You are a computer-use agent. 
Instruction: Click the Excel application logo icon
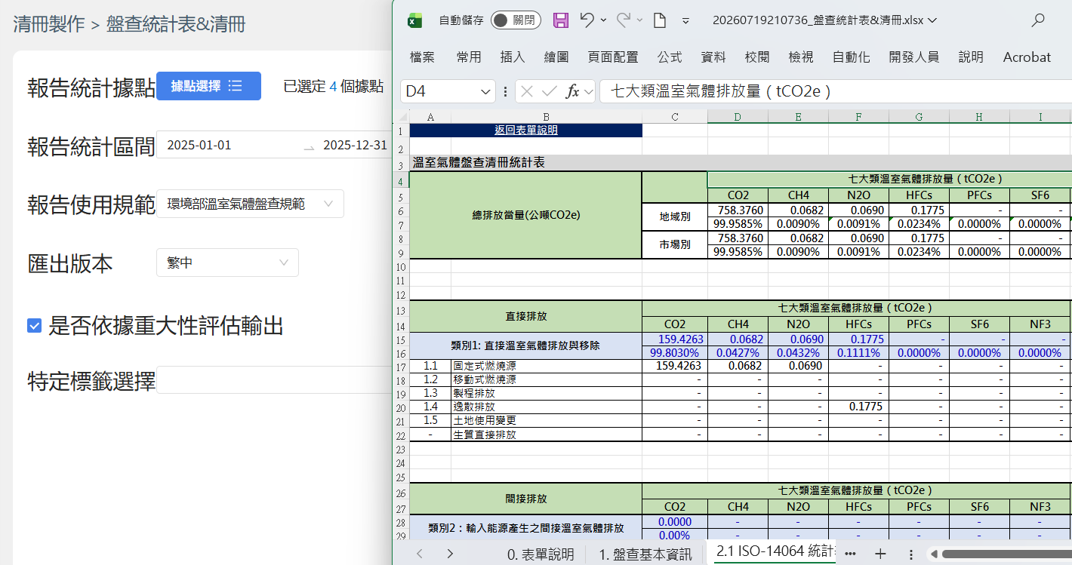pos(414,20)
